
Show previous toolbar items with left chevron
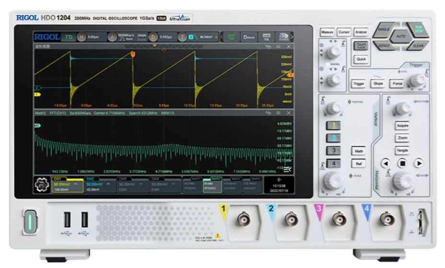point(222,37)
